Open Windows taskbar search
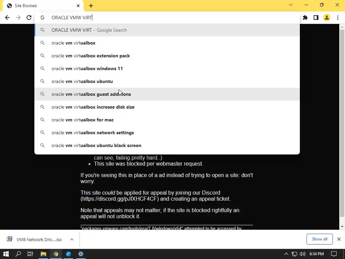The width and height of the screenshot is (345, 259). pos(18,254)
